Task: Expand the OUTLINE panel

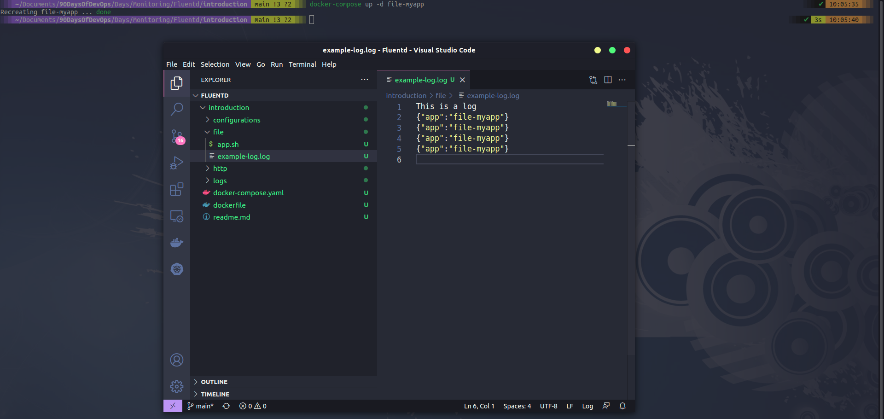Action: click(x=284, y=382)
